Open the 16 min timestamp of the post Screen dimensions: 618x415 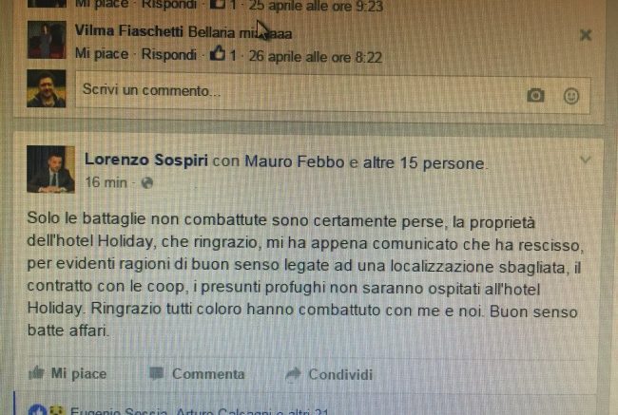pos(106,182)
